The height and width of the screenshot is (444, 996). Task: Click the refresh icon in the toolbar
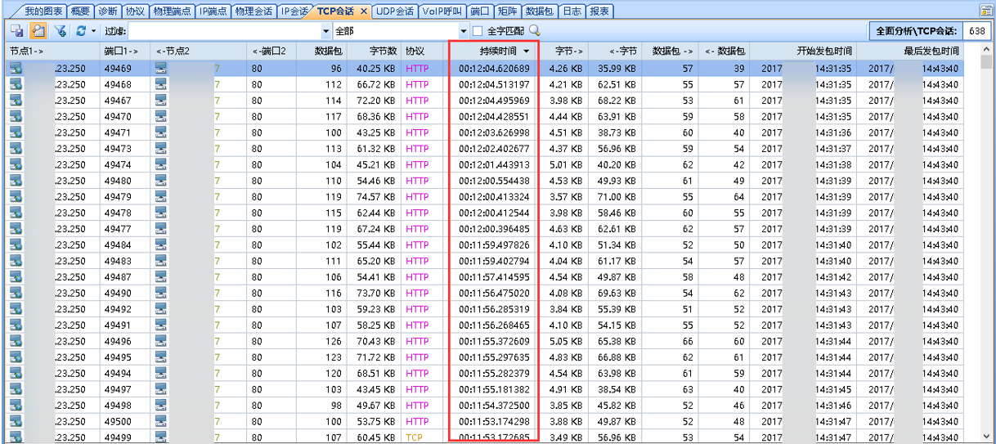(81, 31)
